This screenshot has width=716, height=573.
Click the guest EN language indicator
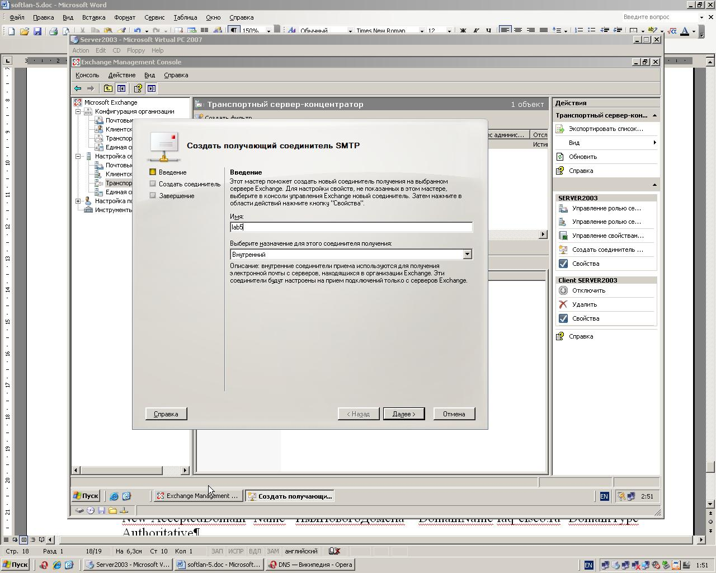(x=604, y=496)
